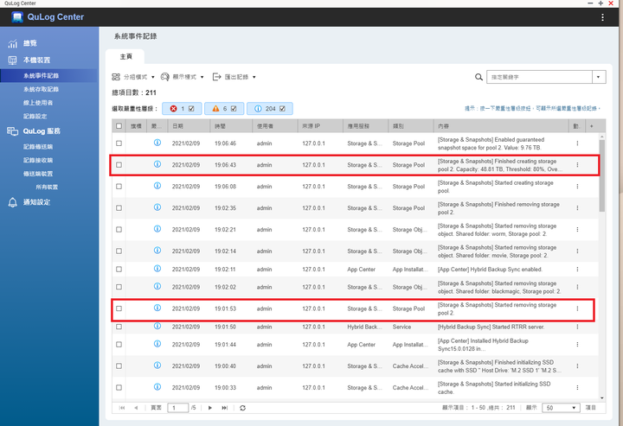Open more actions for 19:06:46 row
The width and height of the screenshot is (623, 426).
[x=577, y=143]
